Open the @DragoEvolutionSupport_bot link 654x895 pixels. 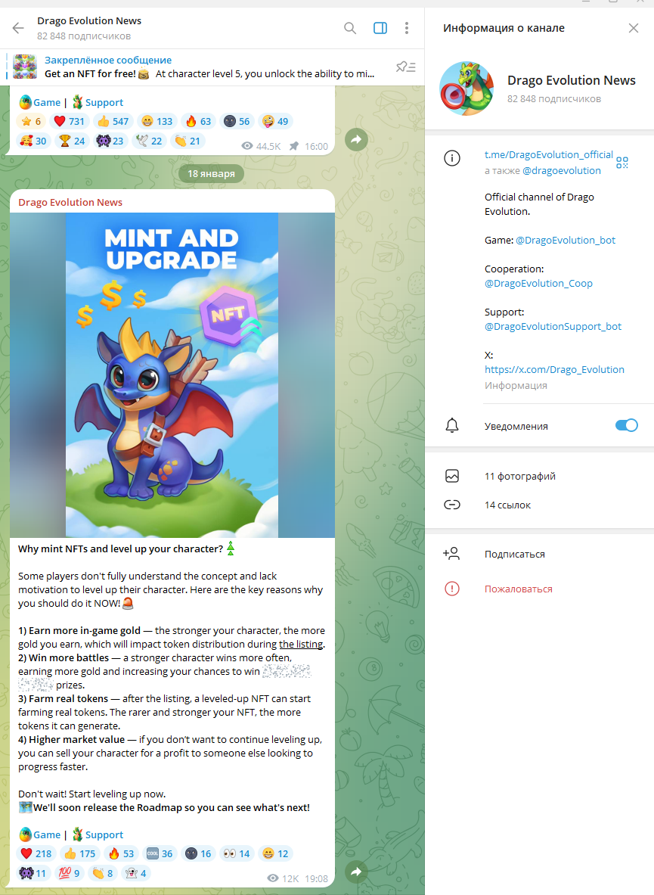[553, 327]
